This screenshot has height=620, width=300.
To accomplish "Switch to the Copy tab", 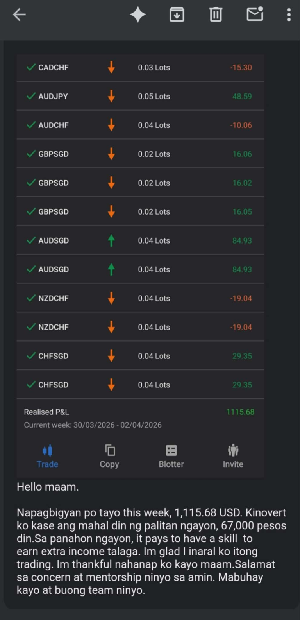I will (109, 457).
